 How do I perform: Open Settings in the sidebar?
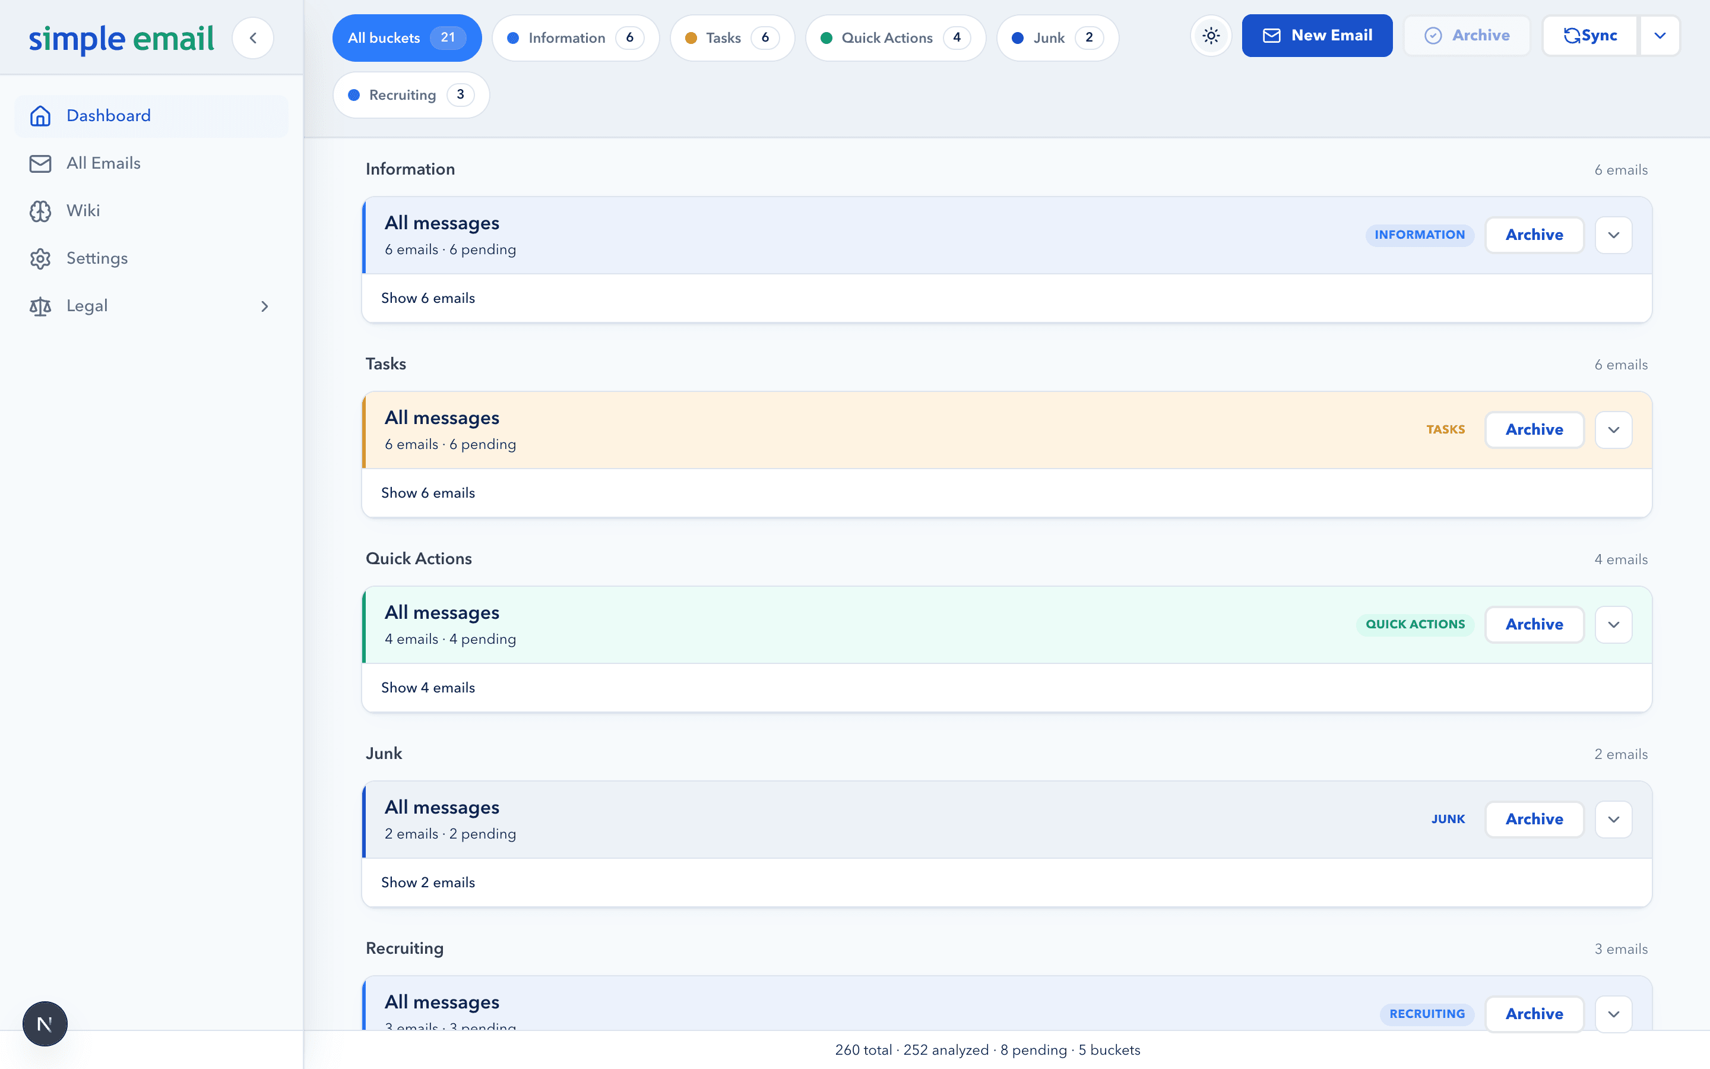tap(151, 259)
